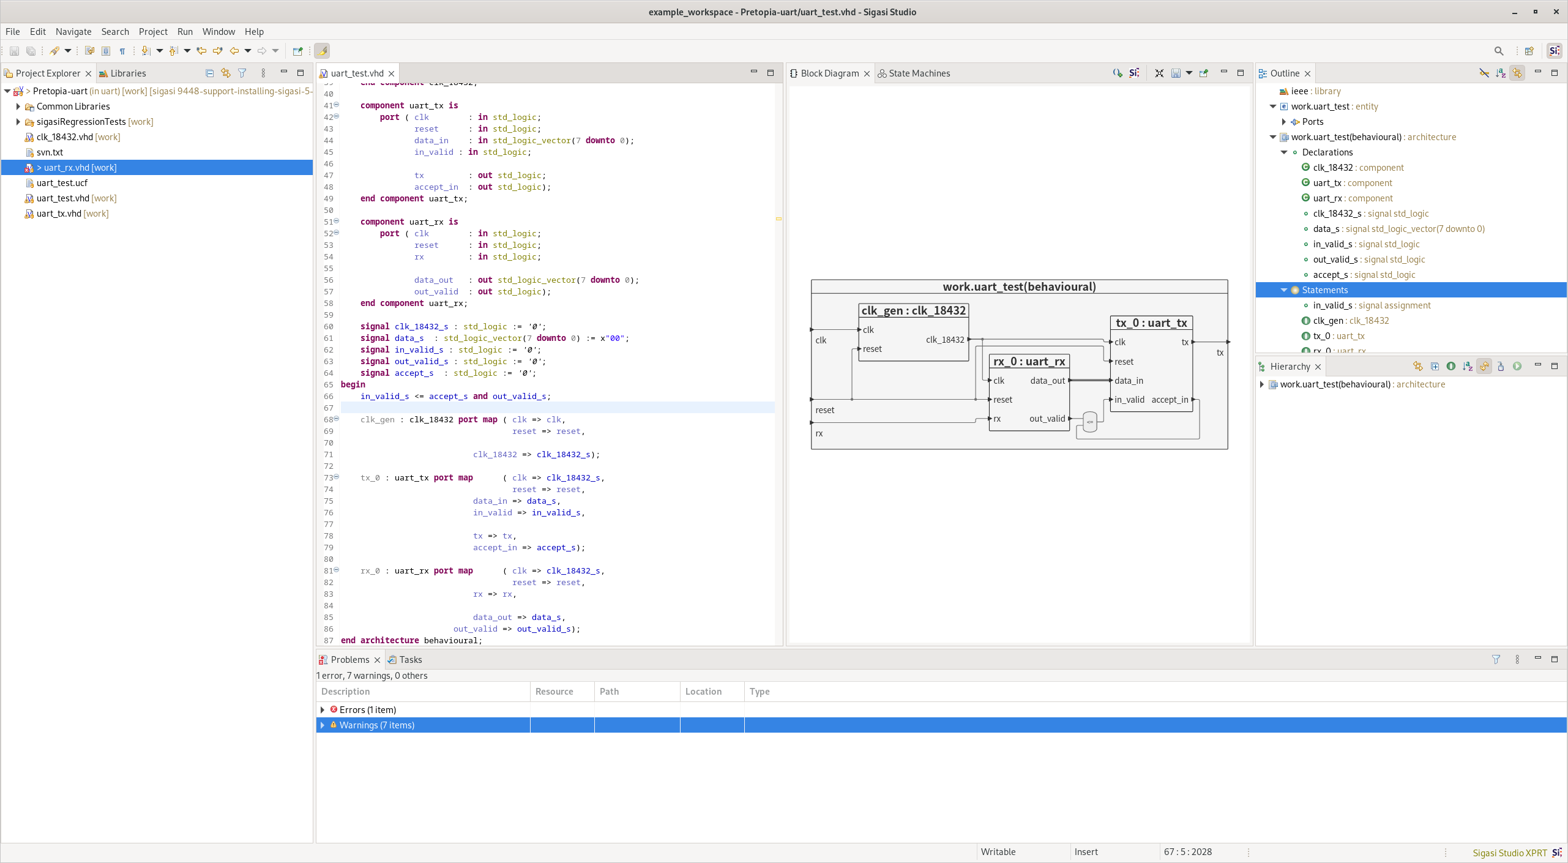Click rx_0 : uart_rx block in diagram

click(x=1029, y=393)
